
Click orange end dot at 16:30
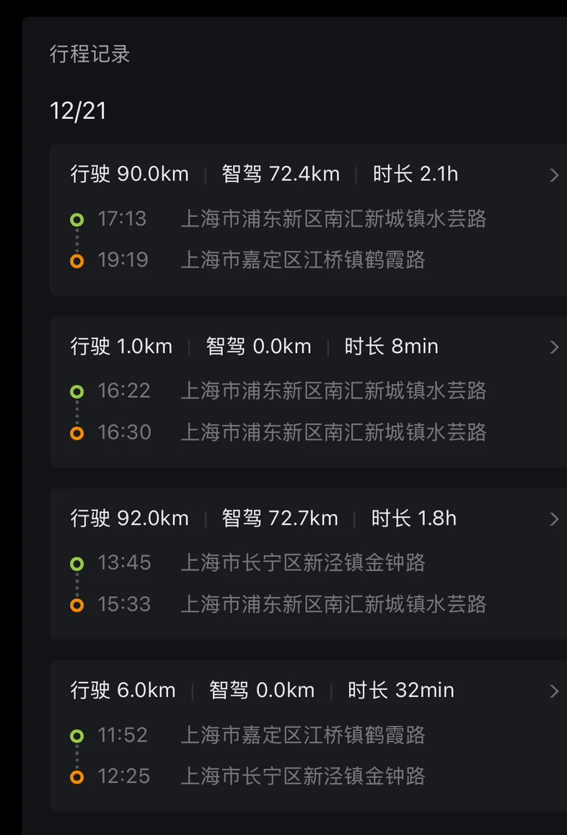tap(77, 433)
